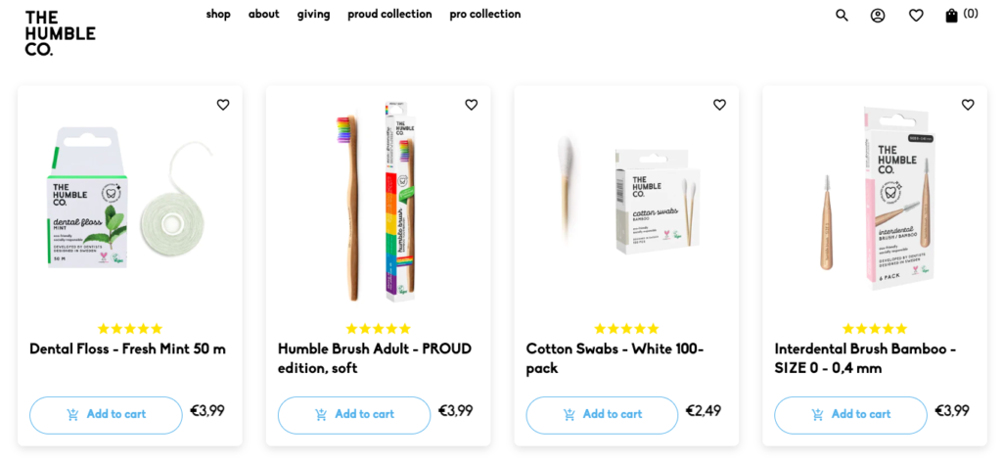Click The Humble Co. logo
1002x463 pixels.
[x=60, y=33]
